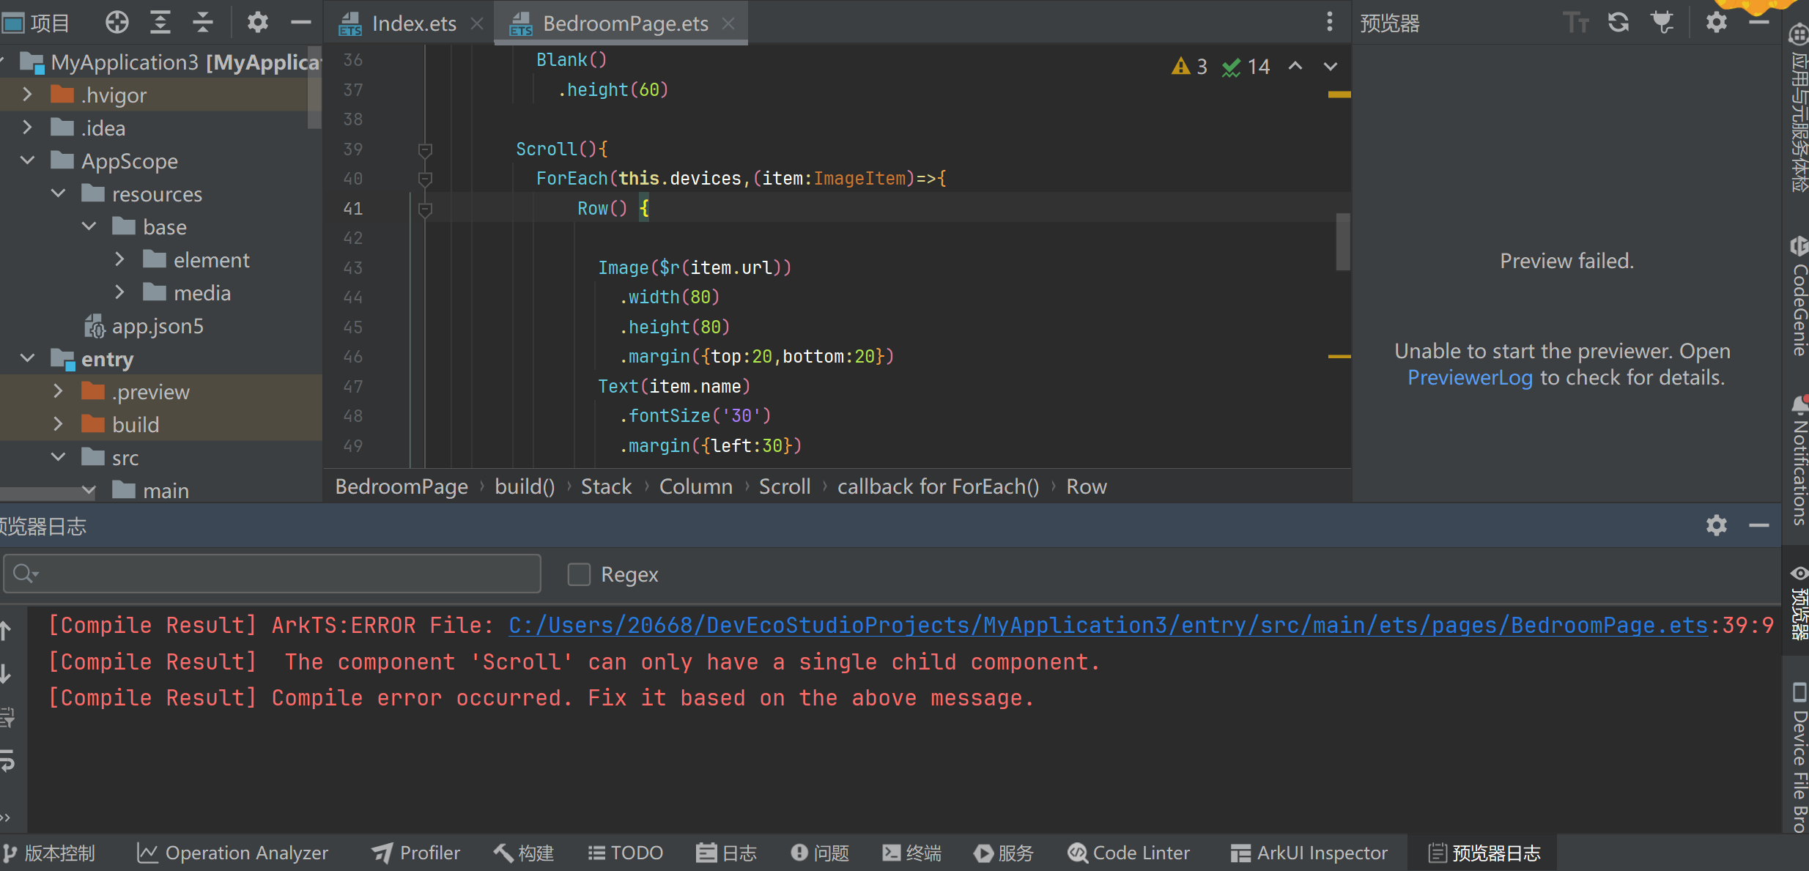Open project panel settings gear
The height and width of the screenshot is (871, 1809).
pyautogui.click(x=257, y=23)
